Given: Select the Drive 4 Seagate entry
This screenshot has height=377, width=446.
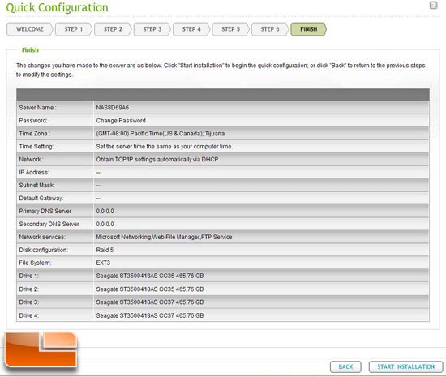Looking at the screenshot, I should (150, 315).
